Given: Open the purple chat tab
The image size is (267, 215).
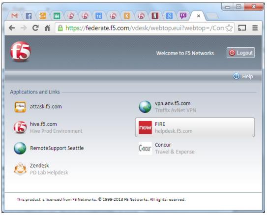Looking at the screenshot, I should click(x=183, y=16).
